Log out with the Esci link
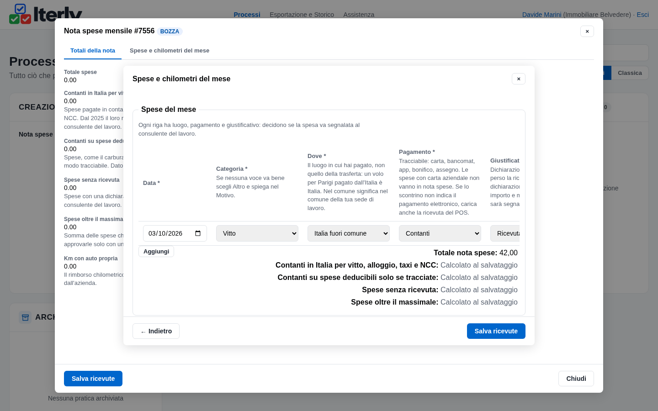Screen dimensions: 658x411 (643, 15)
